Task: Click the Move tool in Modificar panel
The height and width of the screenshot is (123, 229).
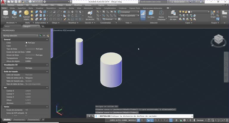Action: click(72, 12)
